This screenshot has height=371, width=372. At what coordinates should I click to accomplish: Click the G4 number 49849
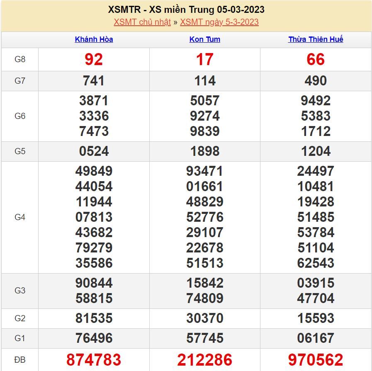[94, 171]
